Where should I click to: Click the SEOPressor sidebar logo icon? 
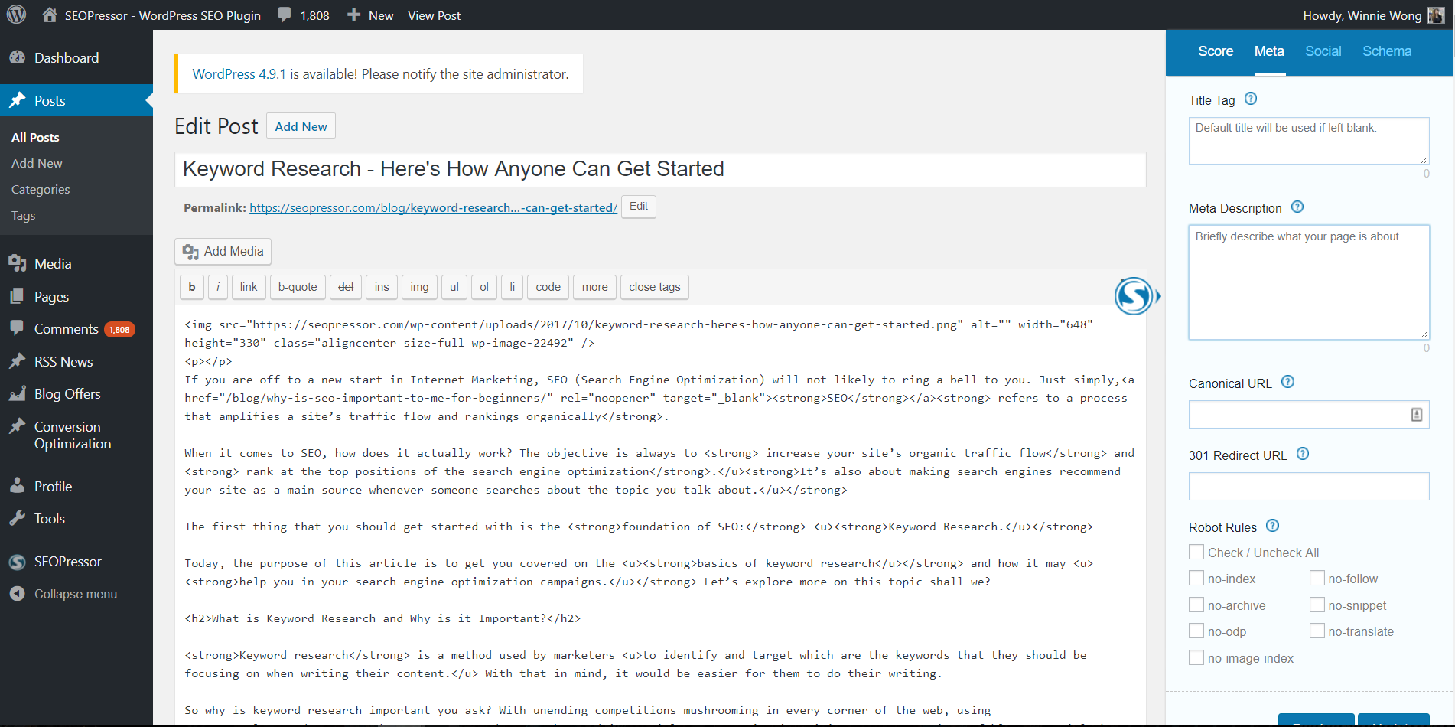pos(18,562)
